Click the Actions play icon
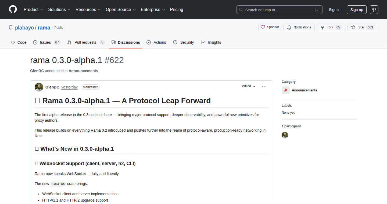The width and height of the screenshot is (387, 204). pyautogui.click(x=149, y=42)
